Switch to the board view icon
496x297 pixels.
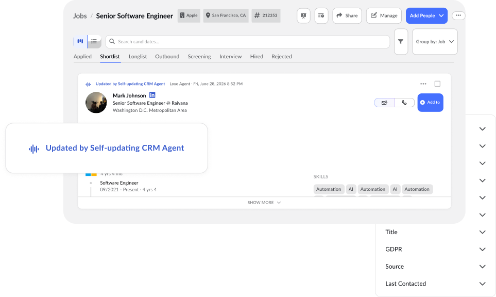tap(80, 41)
